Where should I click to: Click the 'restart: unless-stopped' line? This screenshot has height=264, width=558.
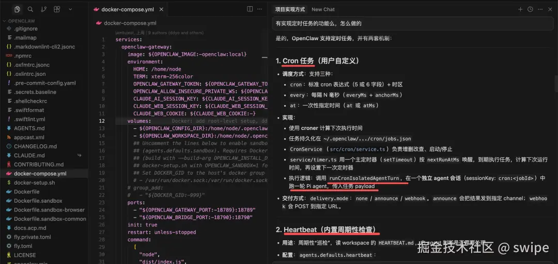[162, 232]
